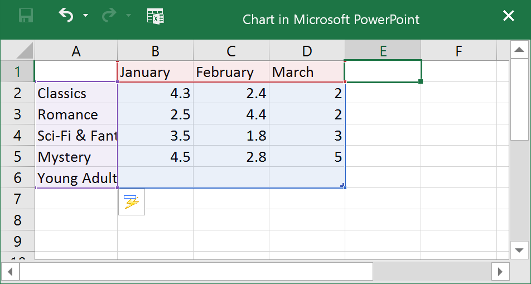
Task: Click the March value 5 for Mystery
Action: pos(307,157)
